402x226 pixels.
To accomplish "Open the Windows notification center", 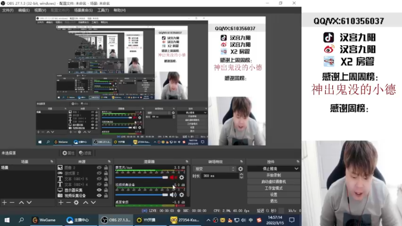I will click(x=292, y=220).
